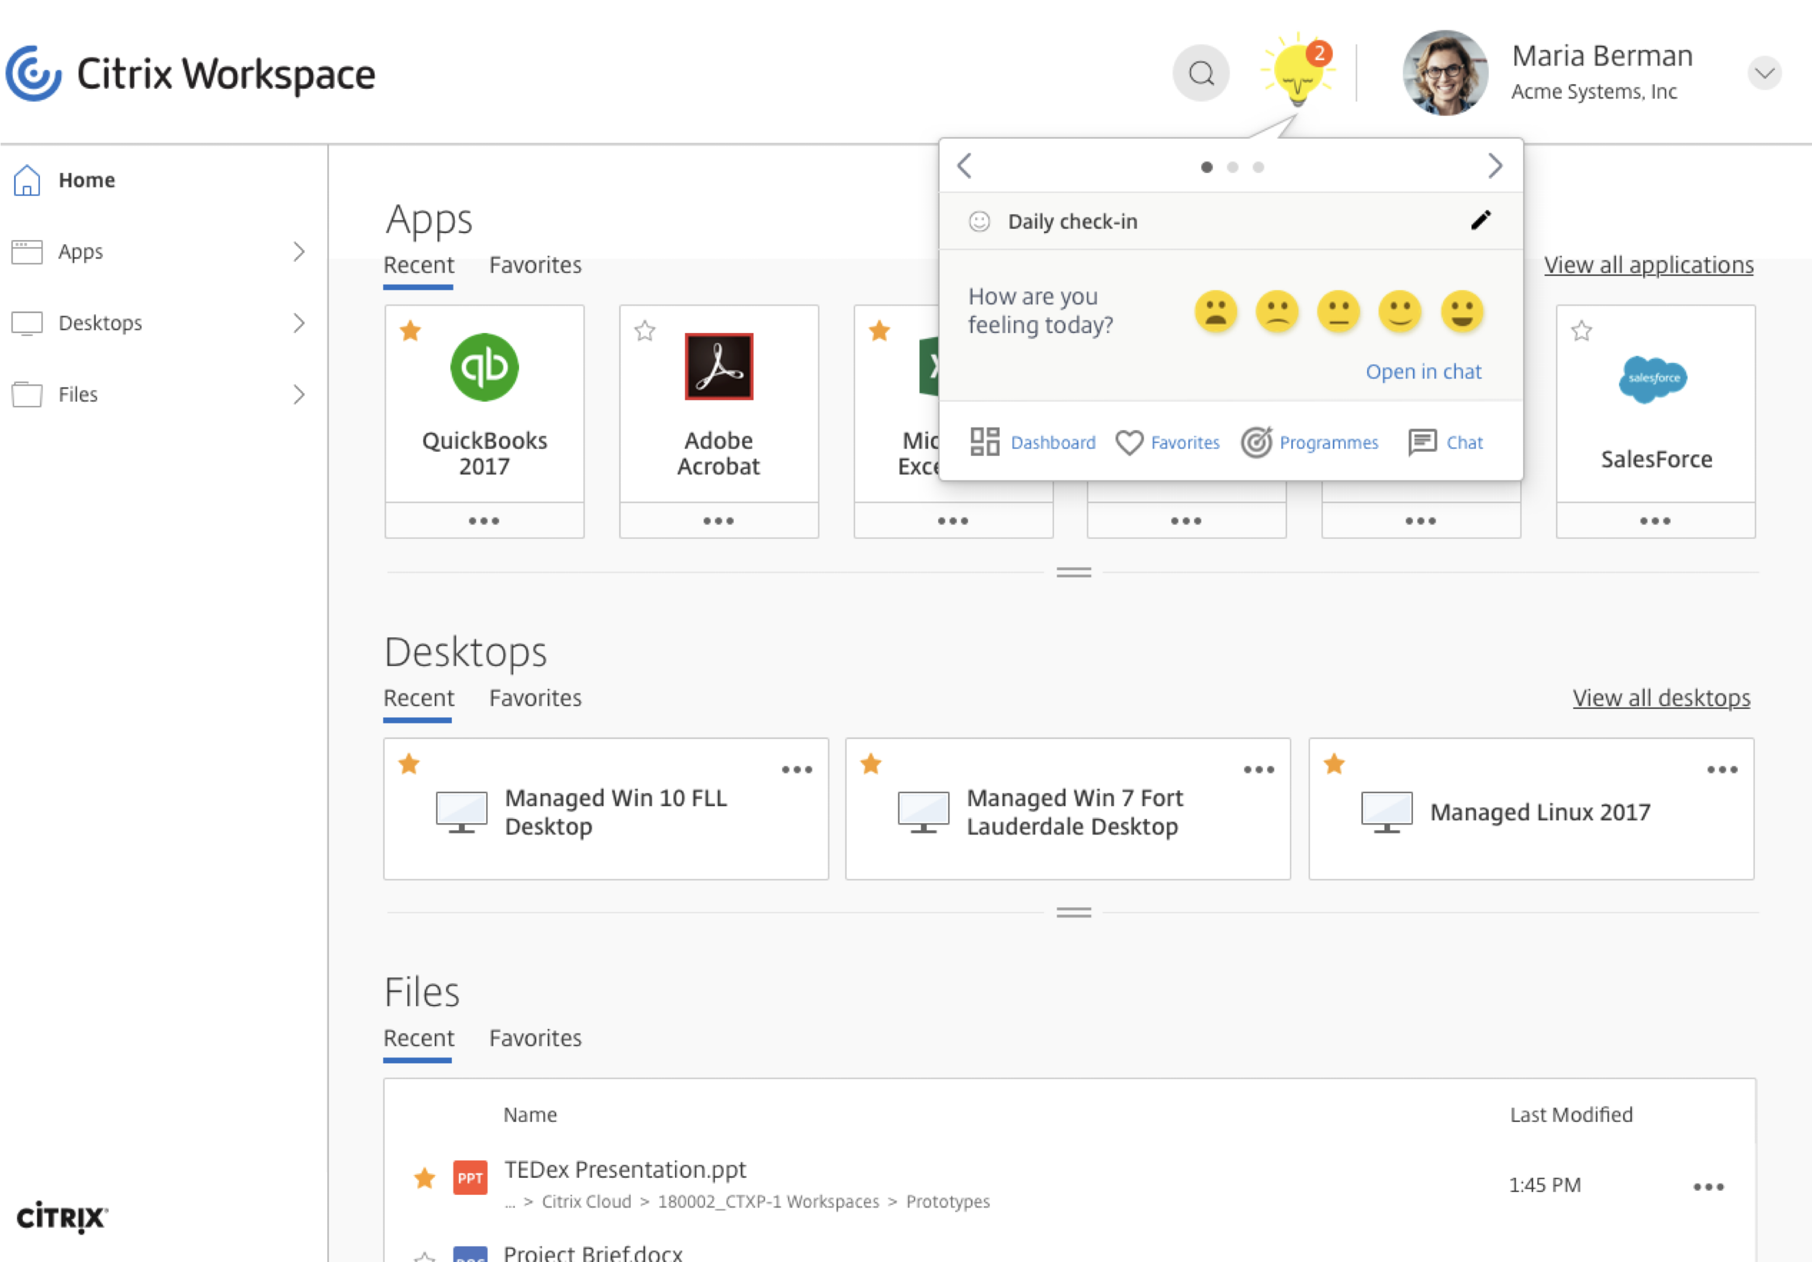Open Apps in the sidebar
This screenshot has width=1812, height=1262.
pos(81,252)
